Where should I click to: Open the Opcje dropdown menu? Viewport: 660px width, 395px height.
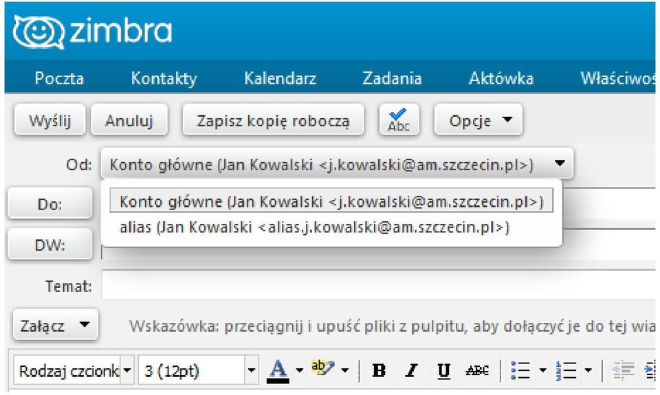[478, 120]
